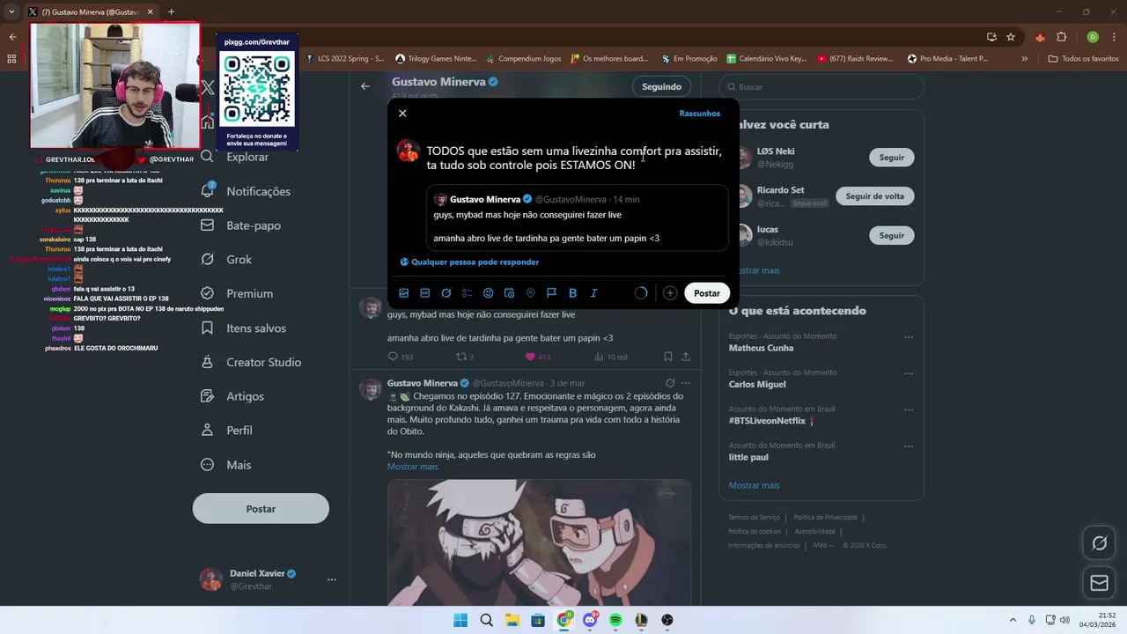Add another post with plus button
The height and width of the screenshot is (634, 1127).
click(x=670, y=293)
